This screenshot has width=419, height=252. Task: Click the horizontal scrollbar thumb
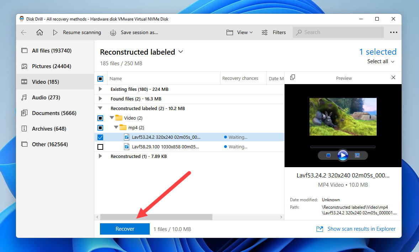(x=156, y=217)
